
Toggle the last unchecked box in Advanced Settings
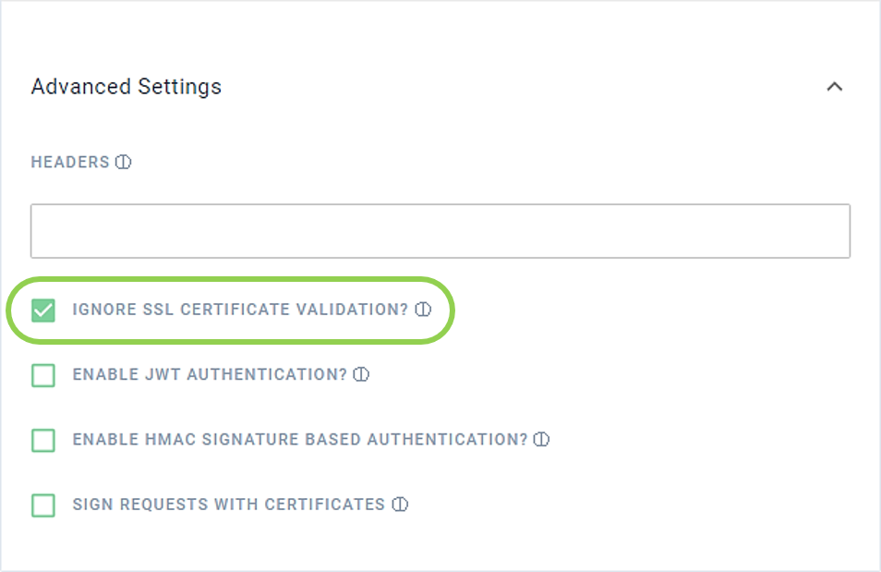click(x=43, y=505)
